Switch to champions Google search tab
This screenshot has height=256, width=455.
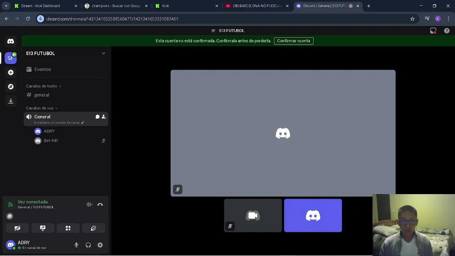pos(116,6)
